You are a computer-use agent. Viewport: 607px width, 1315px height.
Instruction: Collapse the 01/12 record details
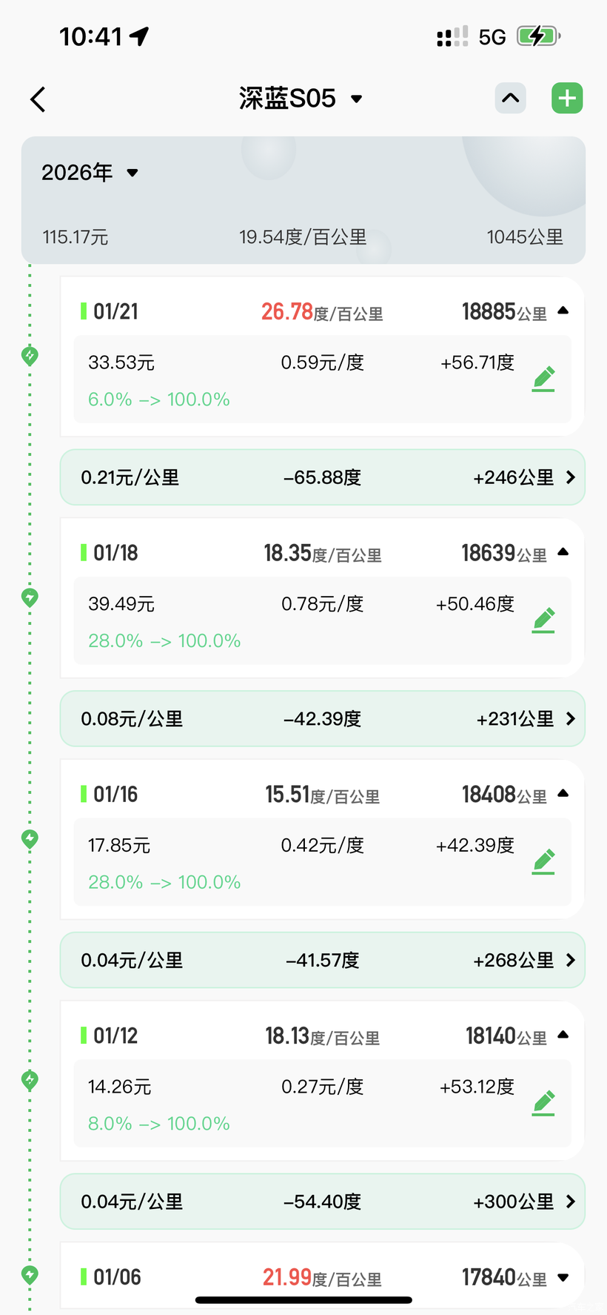point(563,1035)
